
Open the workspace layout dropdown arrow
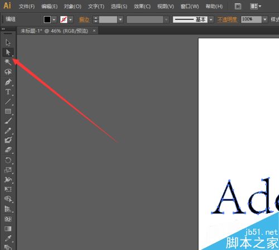pos(260,7)
